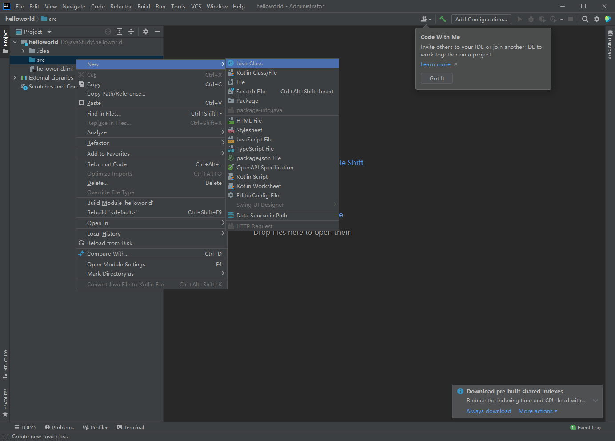Open Project panel options gear
The height and width of the screenshot is (441, 615).
point(146,32)
